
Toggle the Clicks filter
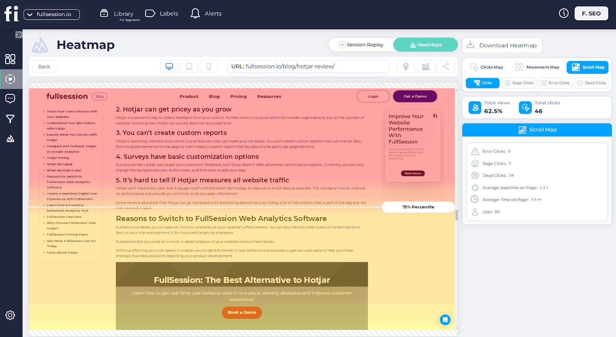(x=482, y=83)
